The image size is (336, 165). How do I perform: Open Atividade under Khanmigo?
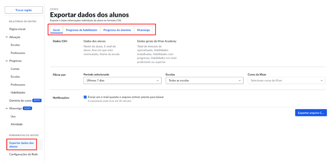tap(17, 124)
